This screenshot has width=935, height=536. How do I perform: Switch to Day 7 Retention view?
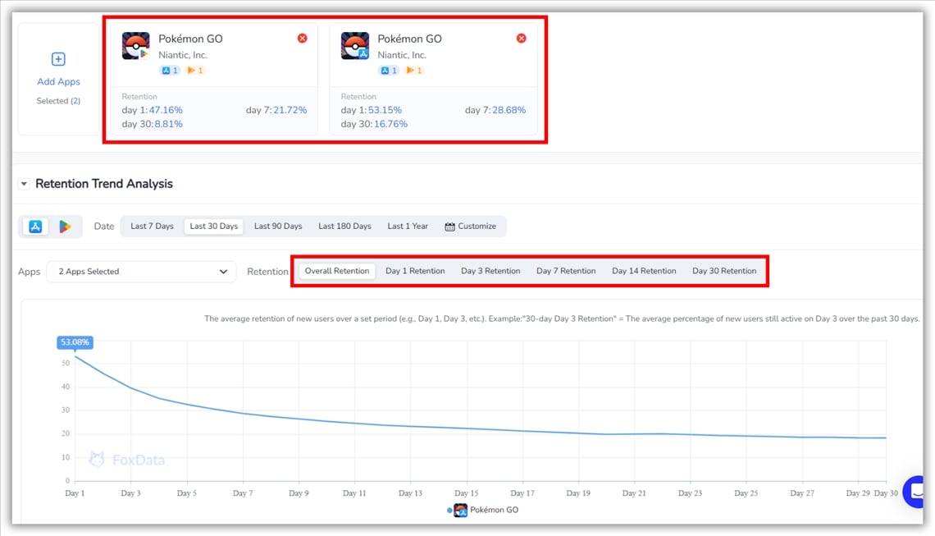point(566,271)
